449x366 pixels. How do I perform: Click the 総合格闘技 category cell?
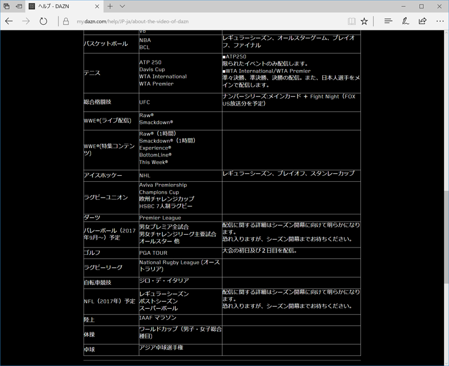click(111, 102)
